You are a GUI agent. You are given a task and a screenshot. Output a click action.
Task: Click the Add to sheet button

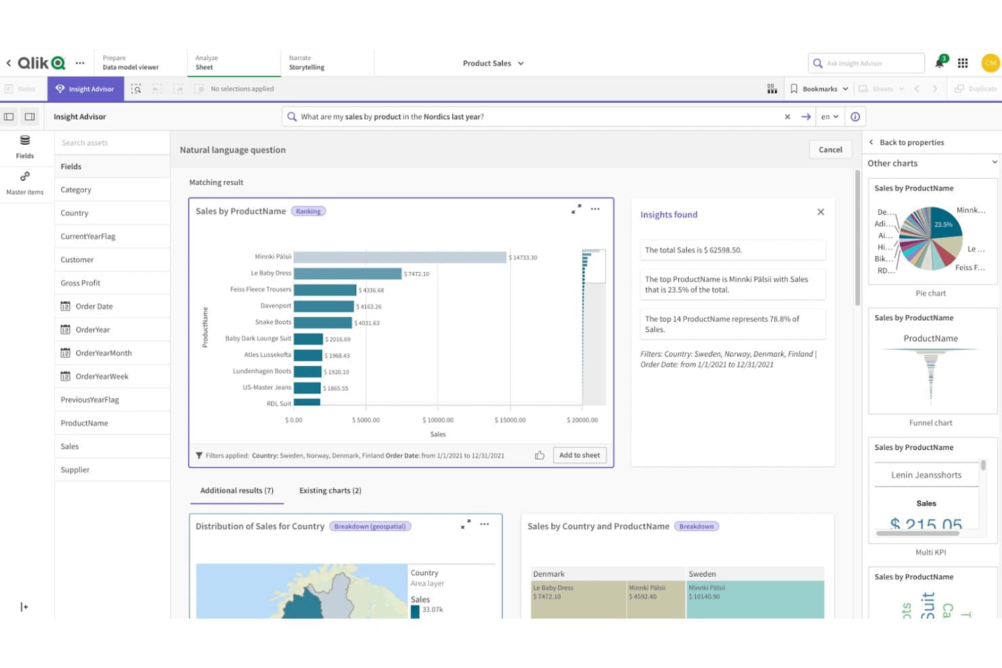click(580, 455)
